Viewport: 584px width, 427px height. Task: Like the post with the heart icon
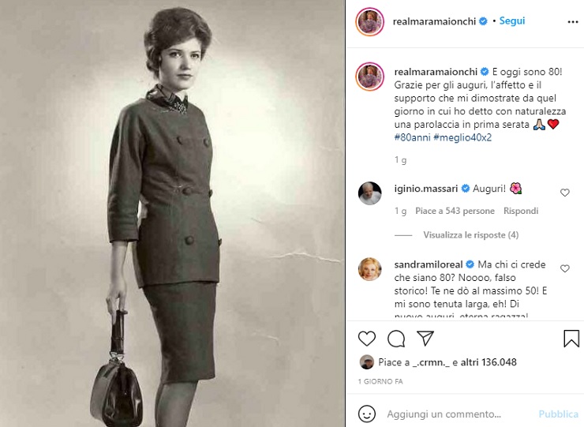click(x=367, y=339)
